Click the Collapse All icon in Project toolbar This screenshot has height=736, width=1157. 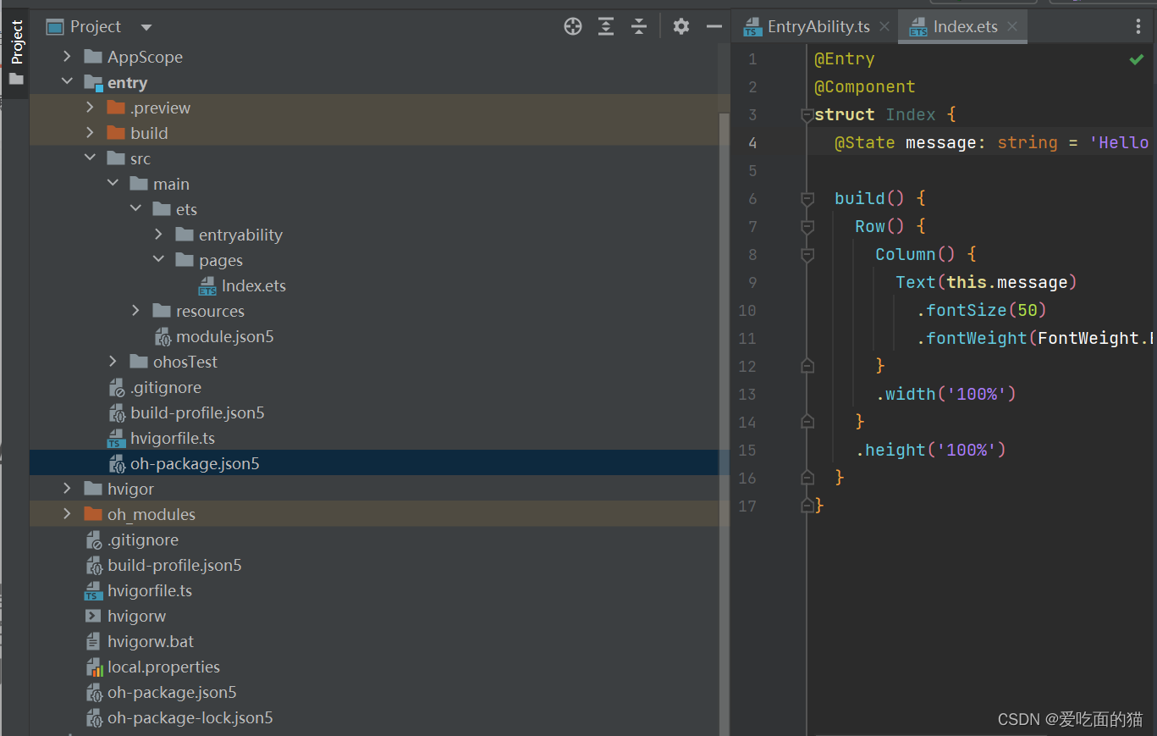pyautogui.click(x=639, y=26)
